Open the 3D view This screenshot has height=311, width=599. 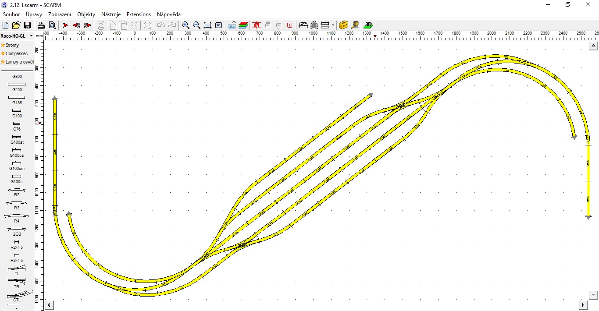(x=368, y=25)
